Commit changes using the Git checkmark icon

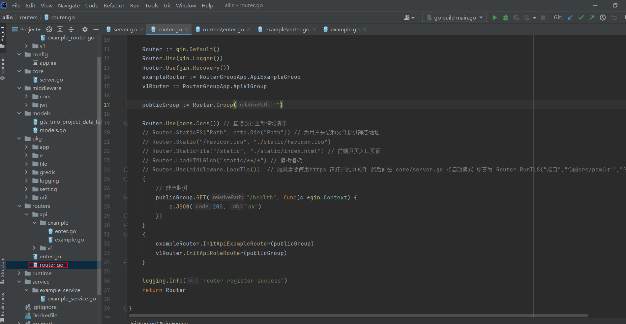coord(581,18)
